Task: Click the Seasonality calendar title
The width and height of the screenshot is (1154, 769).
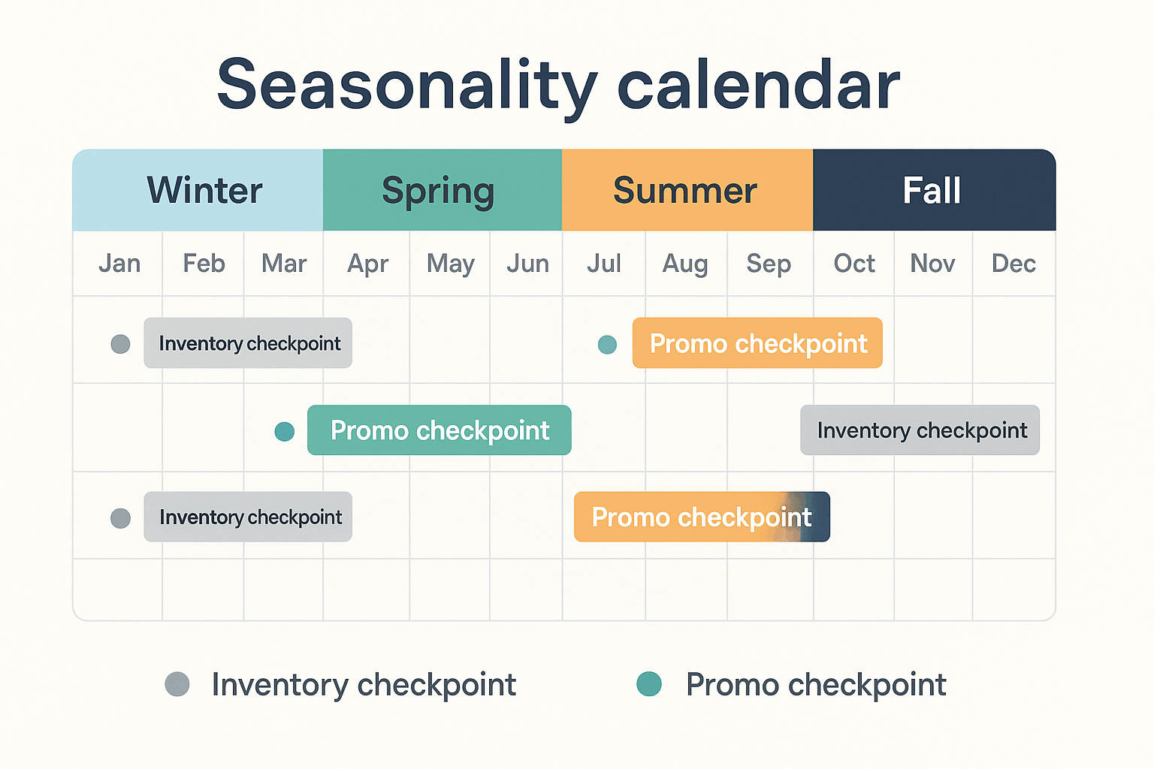Action: tap(558, 84)
